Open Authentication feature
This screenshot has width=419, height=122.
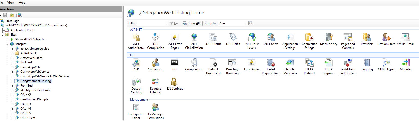click(156, 64)
